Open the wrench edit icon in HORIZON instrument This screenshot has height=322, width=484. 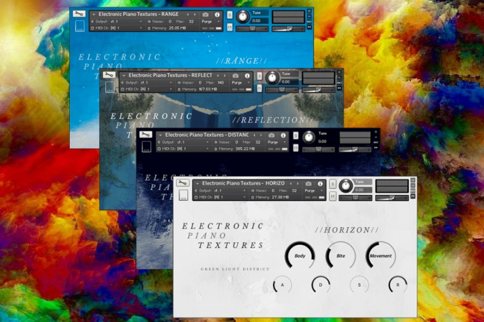(182, 183)
